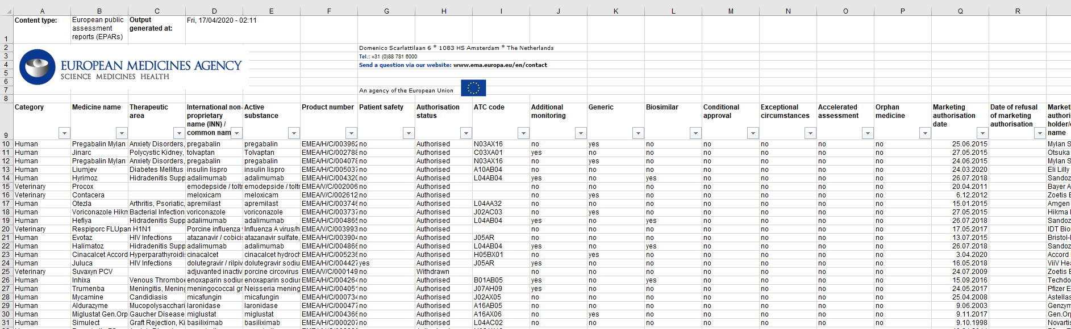Open the Category column filter dropdown

click(x=64, y=133)
